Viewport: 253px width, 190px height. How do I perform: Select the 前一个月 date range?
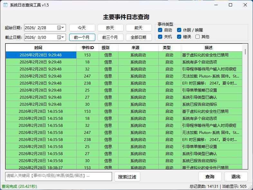point(82,37)
